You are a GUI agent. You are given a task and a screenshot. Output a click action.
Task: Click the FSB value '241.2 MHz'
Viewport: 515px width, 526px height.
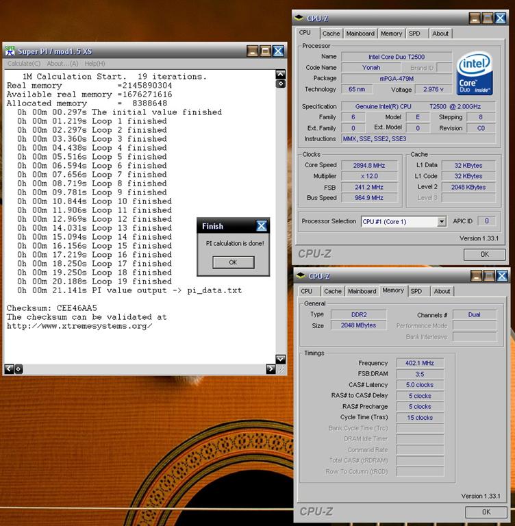click(369, 187)
